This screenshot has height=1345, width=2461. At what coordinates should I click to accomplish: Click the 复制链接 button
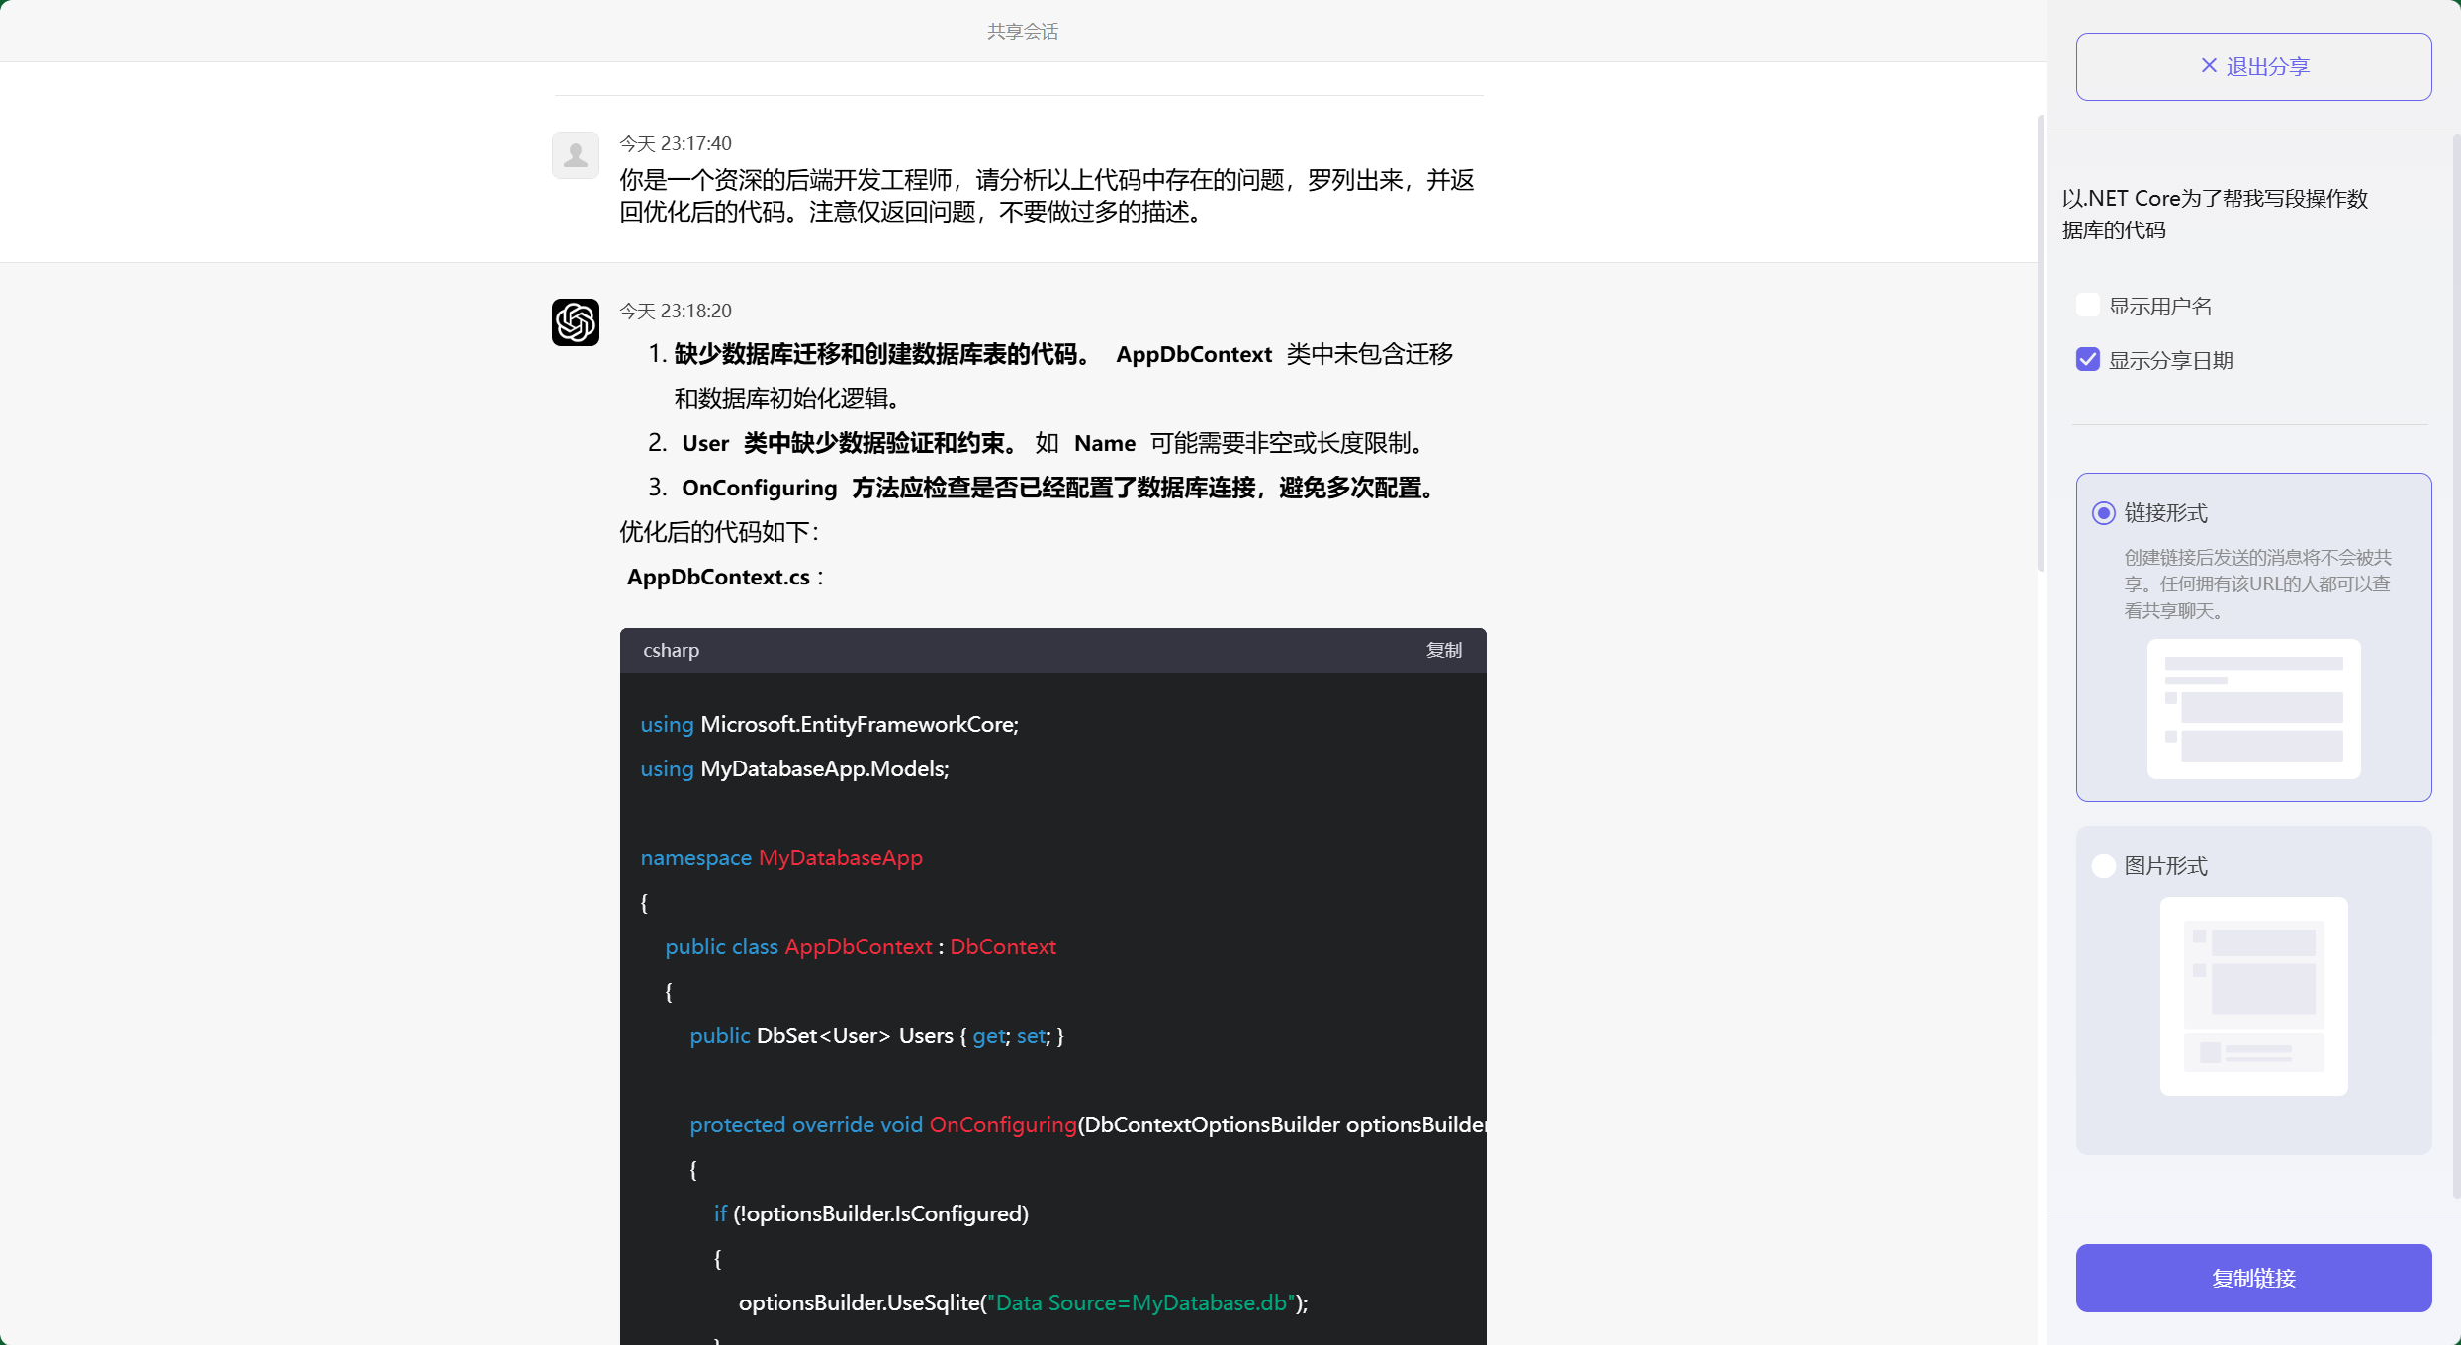pos(2252,1278)
